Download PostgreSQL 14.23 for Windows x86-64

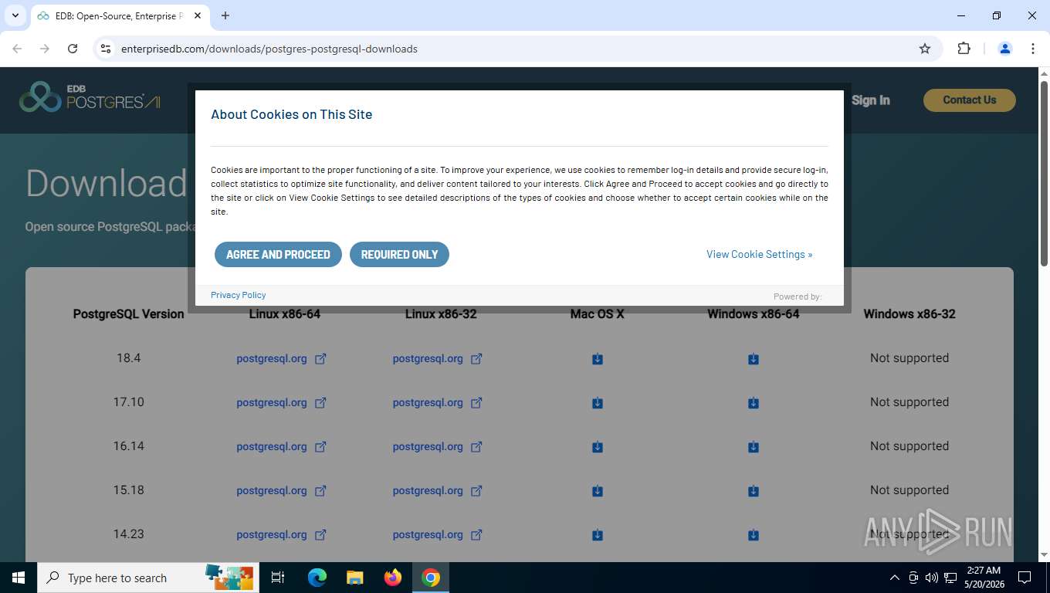[x=754, y=535]
